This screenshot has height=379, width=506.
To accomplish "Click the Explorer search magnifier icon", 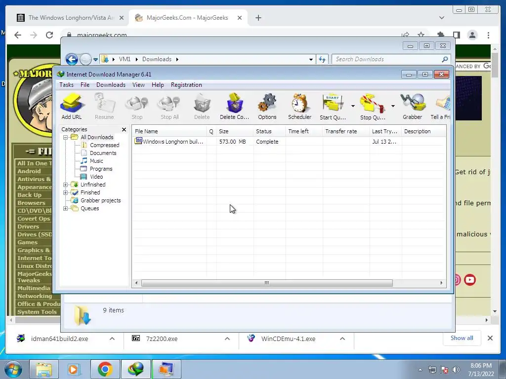I will tap(445, 59).
